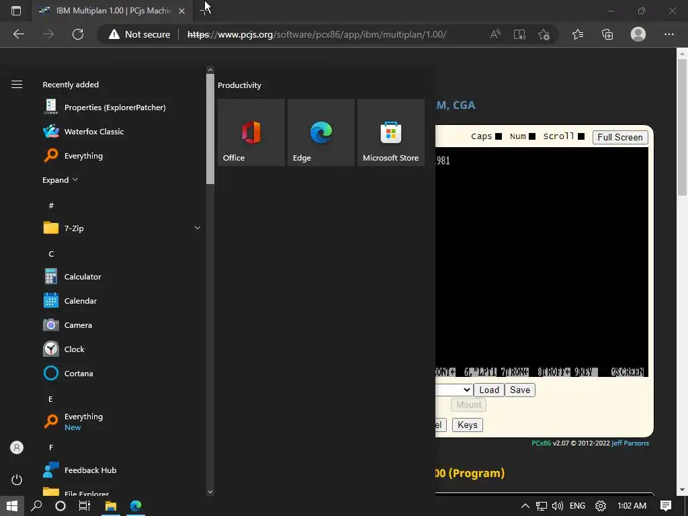Click the Load button

coord(489,390)
